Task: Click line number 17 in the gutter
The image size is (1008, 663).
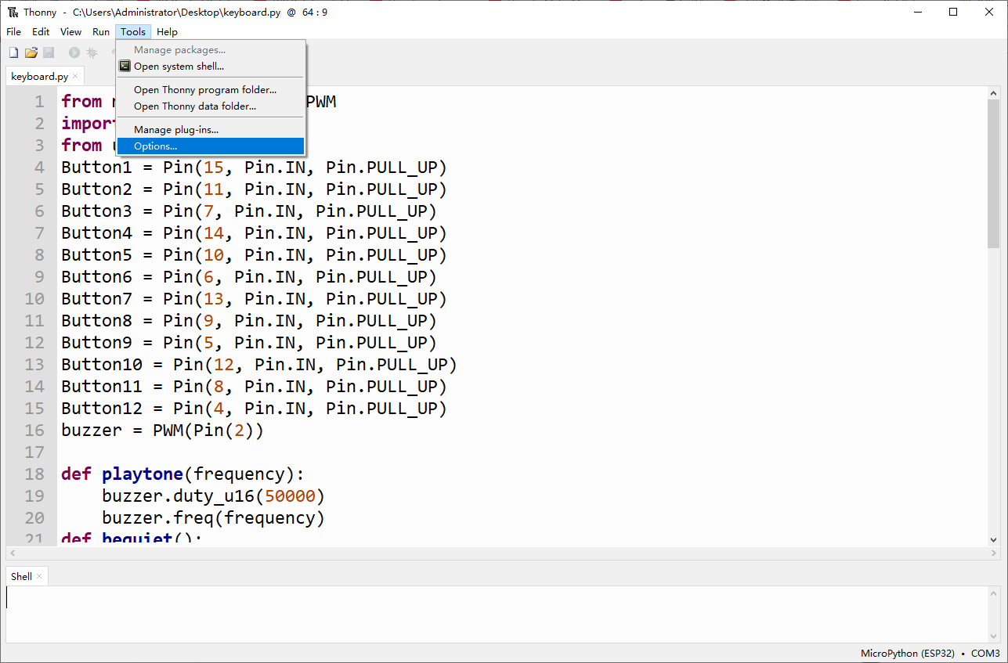Action: pos(34,452)
